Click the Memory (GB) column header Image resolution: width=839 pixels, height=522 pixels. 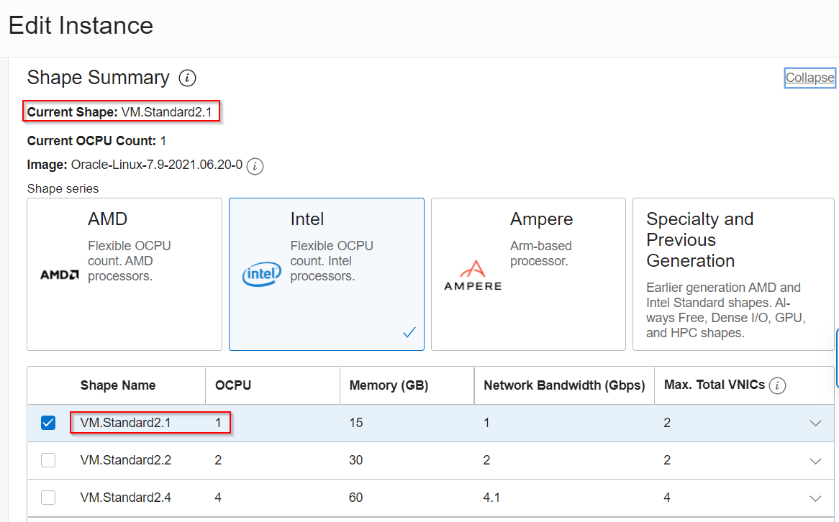389,385
